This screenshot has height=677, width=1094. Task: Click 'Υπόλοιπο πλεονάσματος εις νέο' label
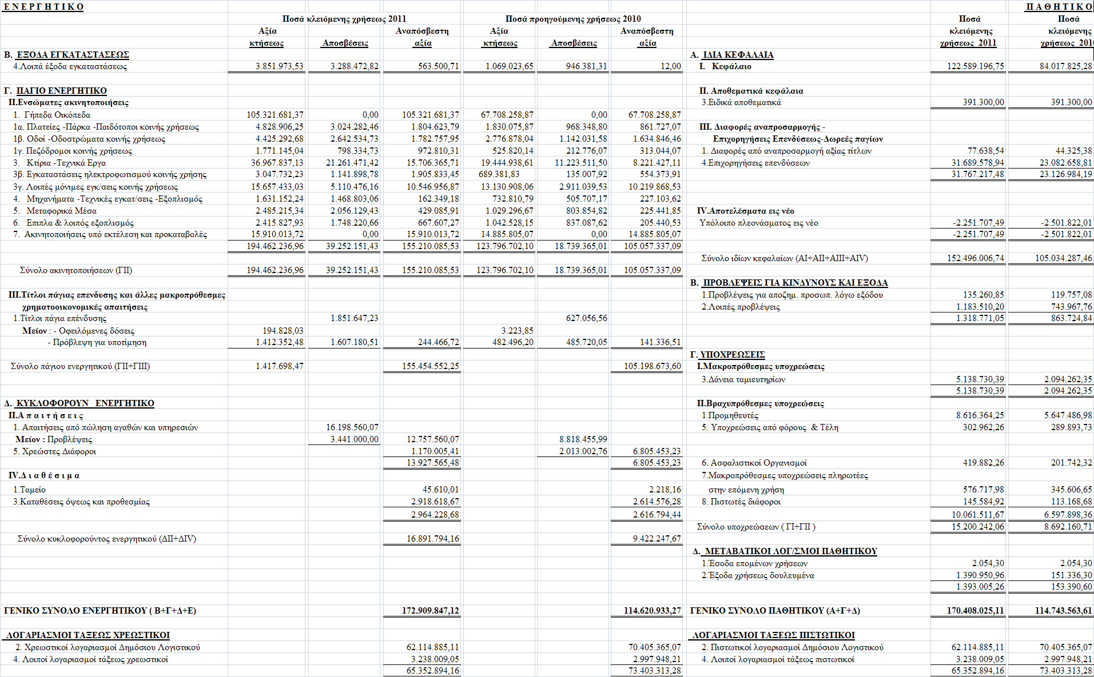(758, 223)
